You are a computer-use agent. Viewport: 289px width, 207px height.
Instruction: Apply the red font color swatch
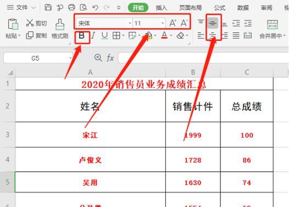[x=164, y=35]
